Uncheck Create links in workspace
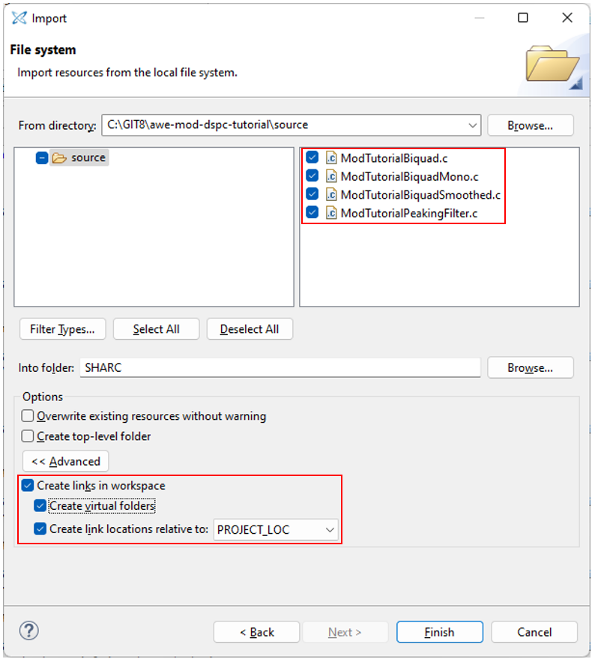The height and width of the screenshot is (659, 592). tap(28, 486)
